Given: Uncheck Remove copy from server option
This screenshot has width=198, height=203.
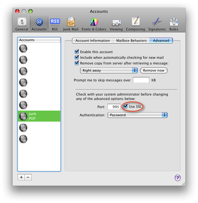Looking at the screenshot, I should (77, 63).
